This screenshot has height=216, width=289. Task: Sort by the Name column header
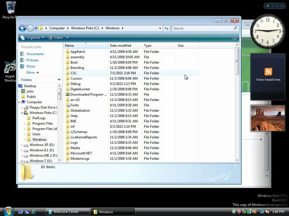86,46
